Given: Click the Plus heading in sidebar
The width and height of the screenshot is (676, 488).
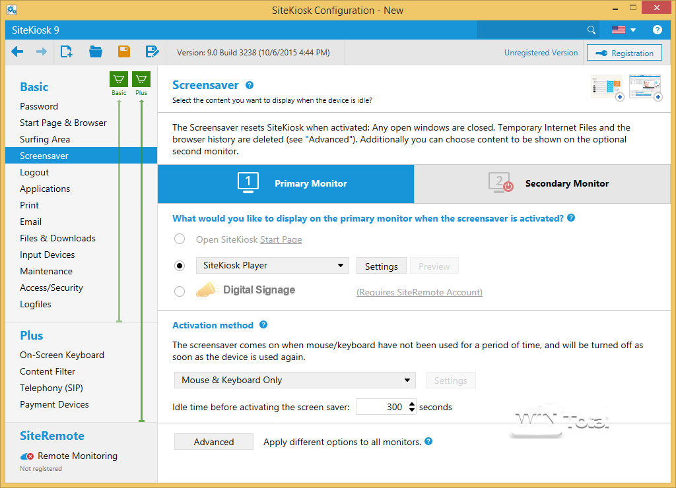Looking at the screenshot, I should (x=32, y=336).
